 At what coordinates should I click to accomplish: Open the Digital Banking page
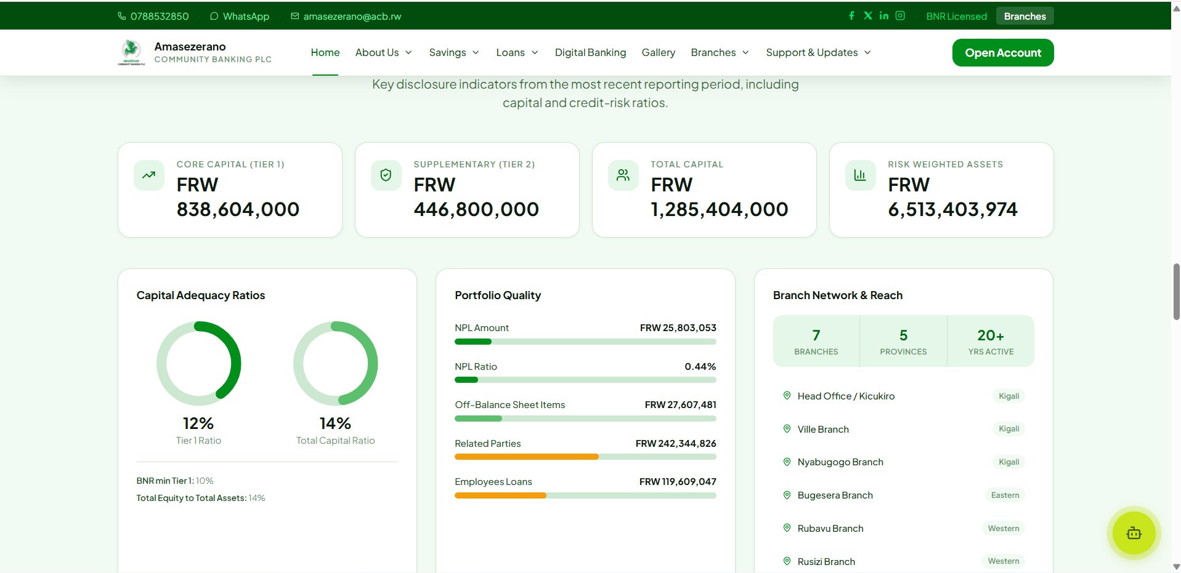pyautogui.click(x=590, y=52)
